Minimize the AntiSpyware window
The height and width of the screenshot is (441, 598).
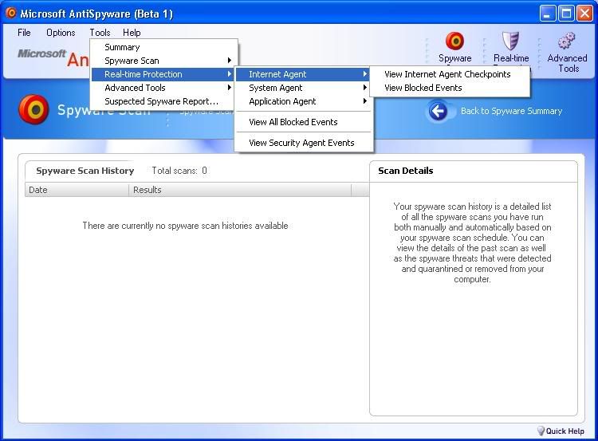click(x=548, y=14)
